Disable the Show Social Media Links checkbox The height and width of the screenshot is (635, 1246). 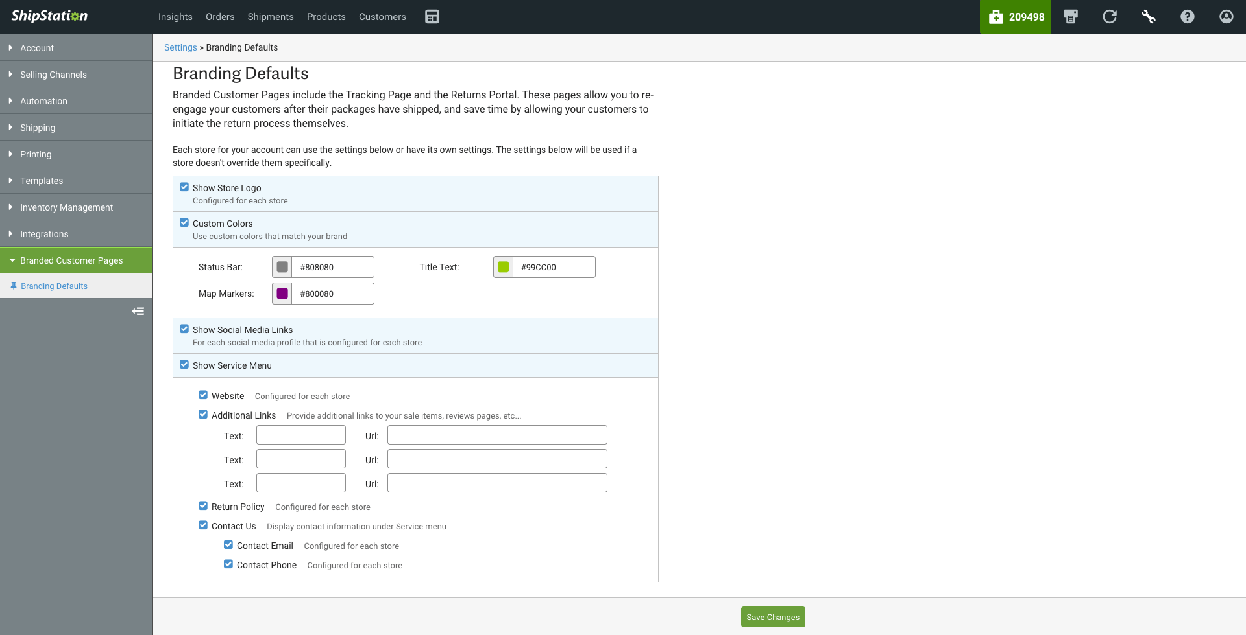184,329
